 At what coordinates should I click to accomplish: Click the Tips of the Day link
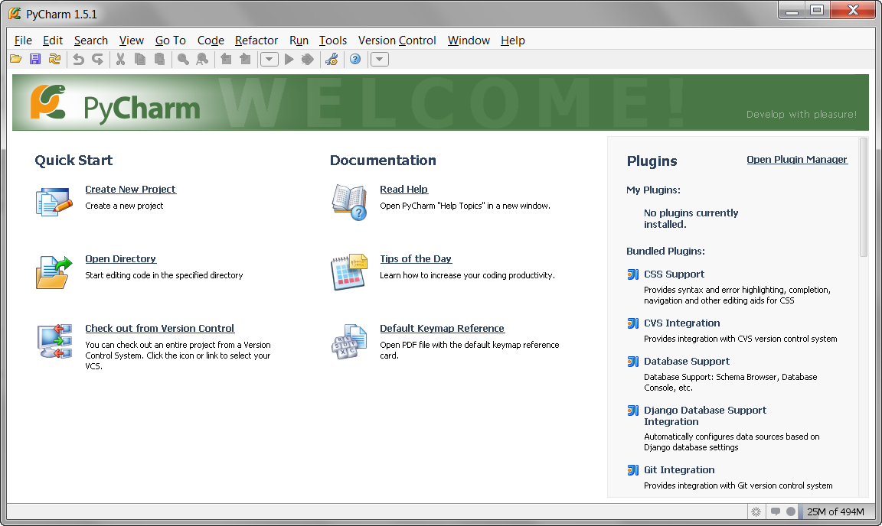click(416, 259)
